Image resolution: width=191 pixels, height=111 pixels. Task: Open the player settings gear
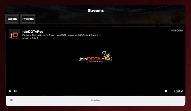pos(166,91)
